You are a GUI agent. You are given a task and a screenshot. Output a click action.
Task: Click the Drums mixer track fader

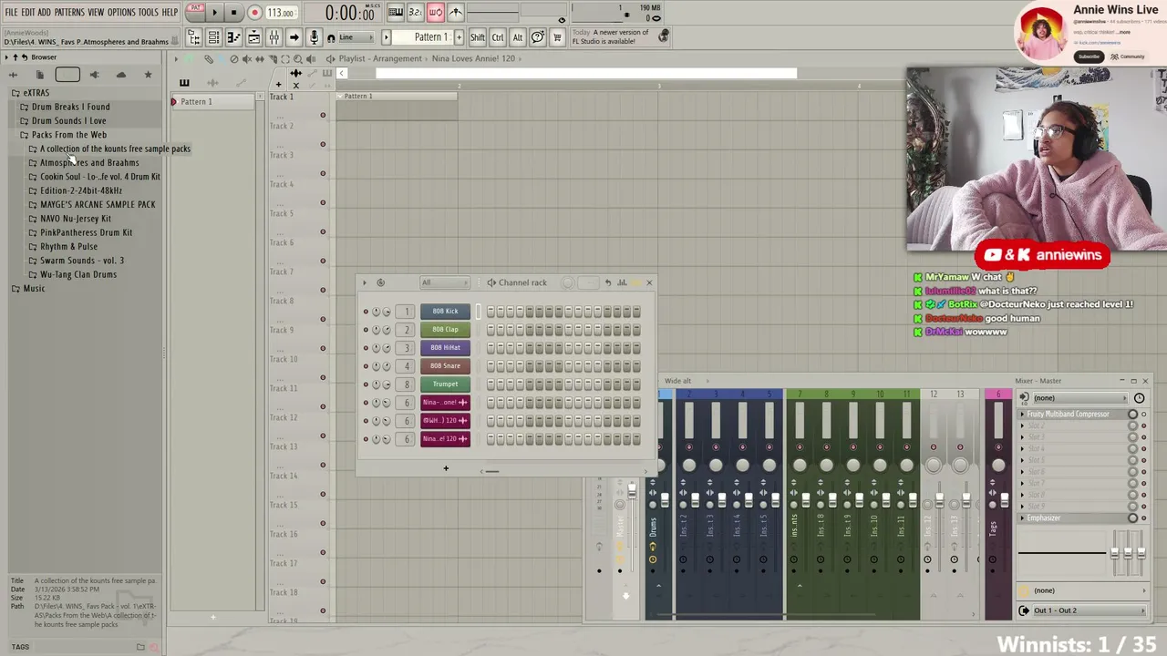[665, 500]
